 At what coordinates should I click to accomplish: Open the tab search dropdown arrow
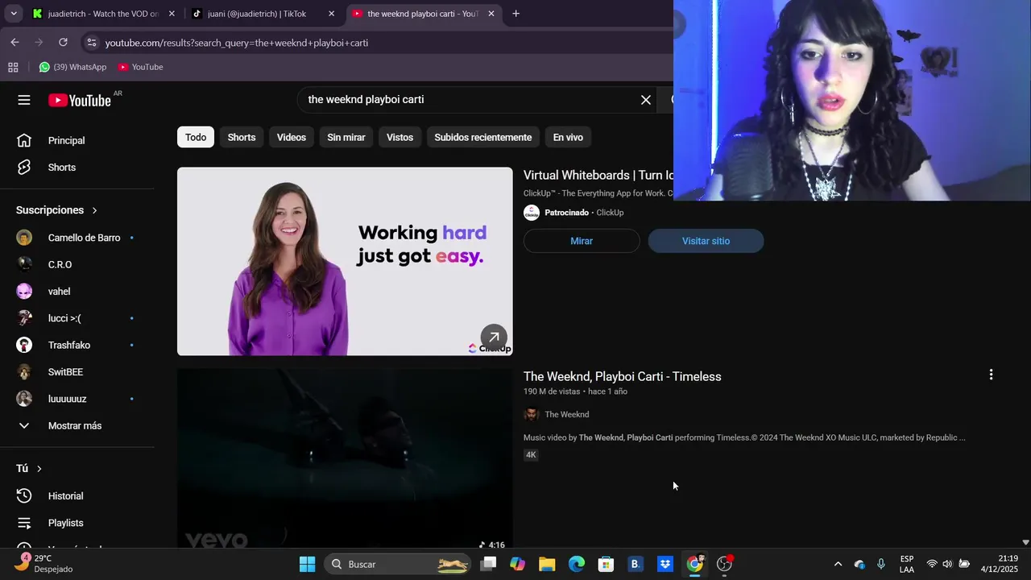pos(14,14)
